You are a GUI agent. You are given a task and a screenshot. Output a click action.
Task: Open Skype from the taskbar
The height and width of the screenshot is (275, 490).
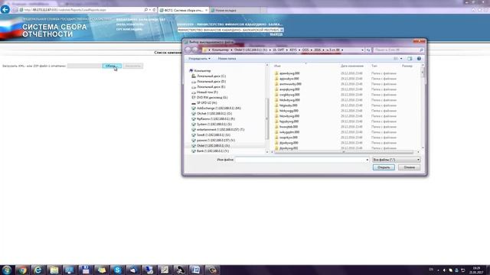click(x=117, y=270)
